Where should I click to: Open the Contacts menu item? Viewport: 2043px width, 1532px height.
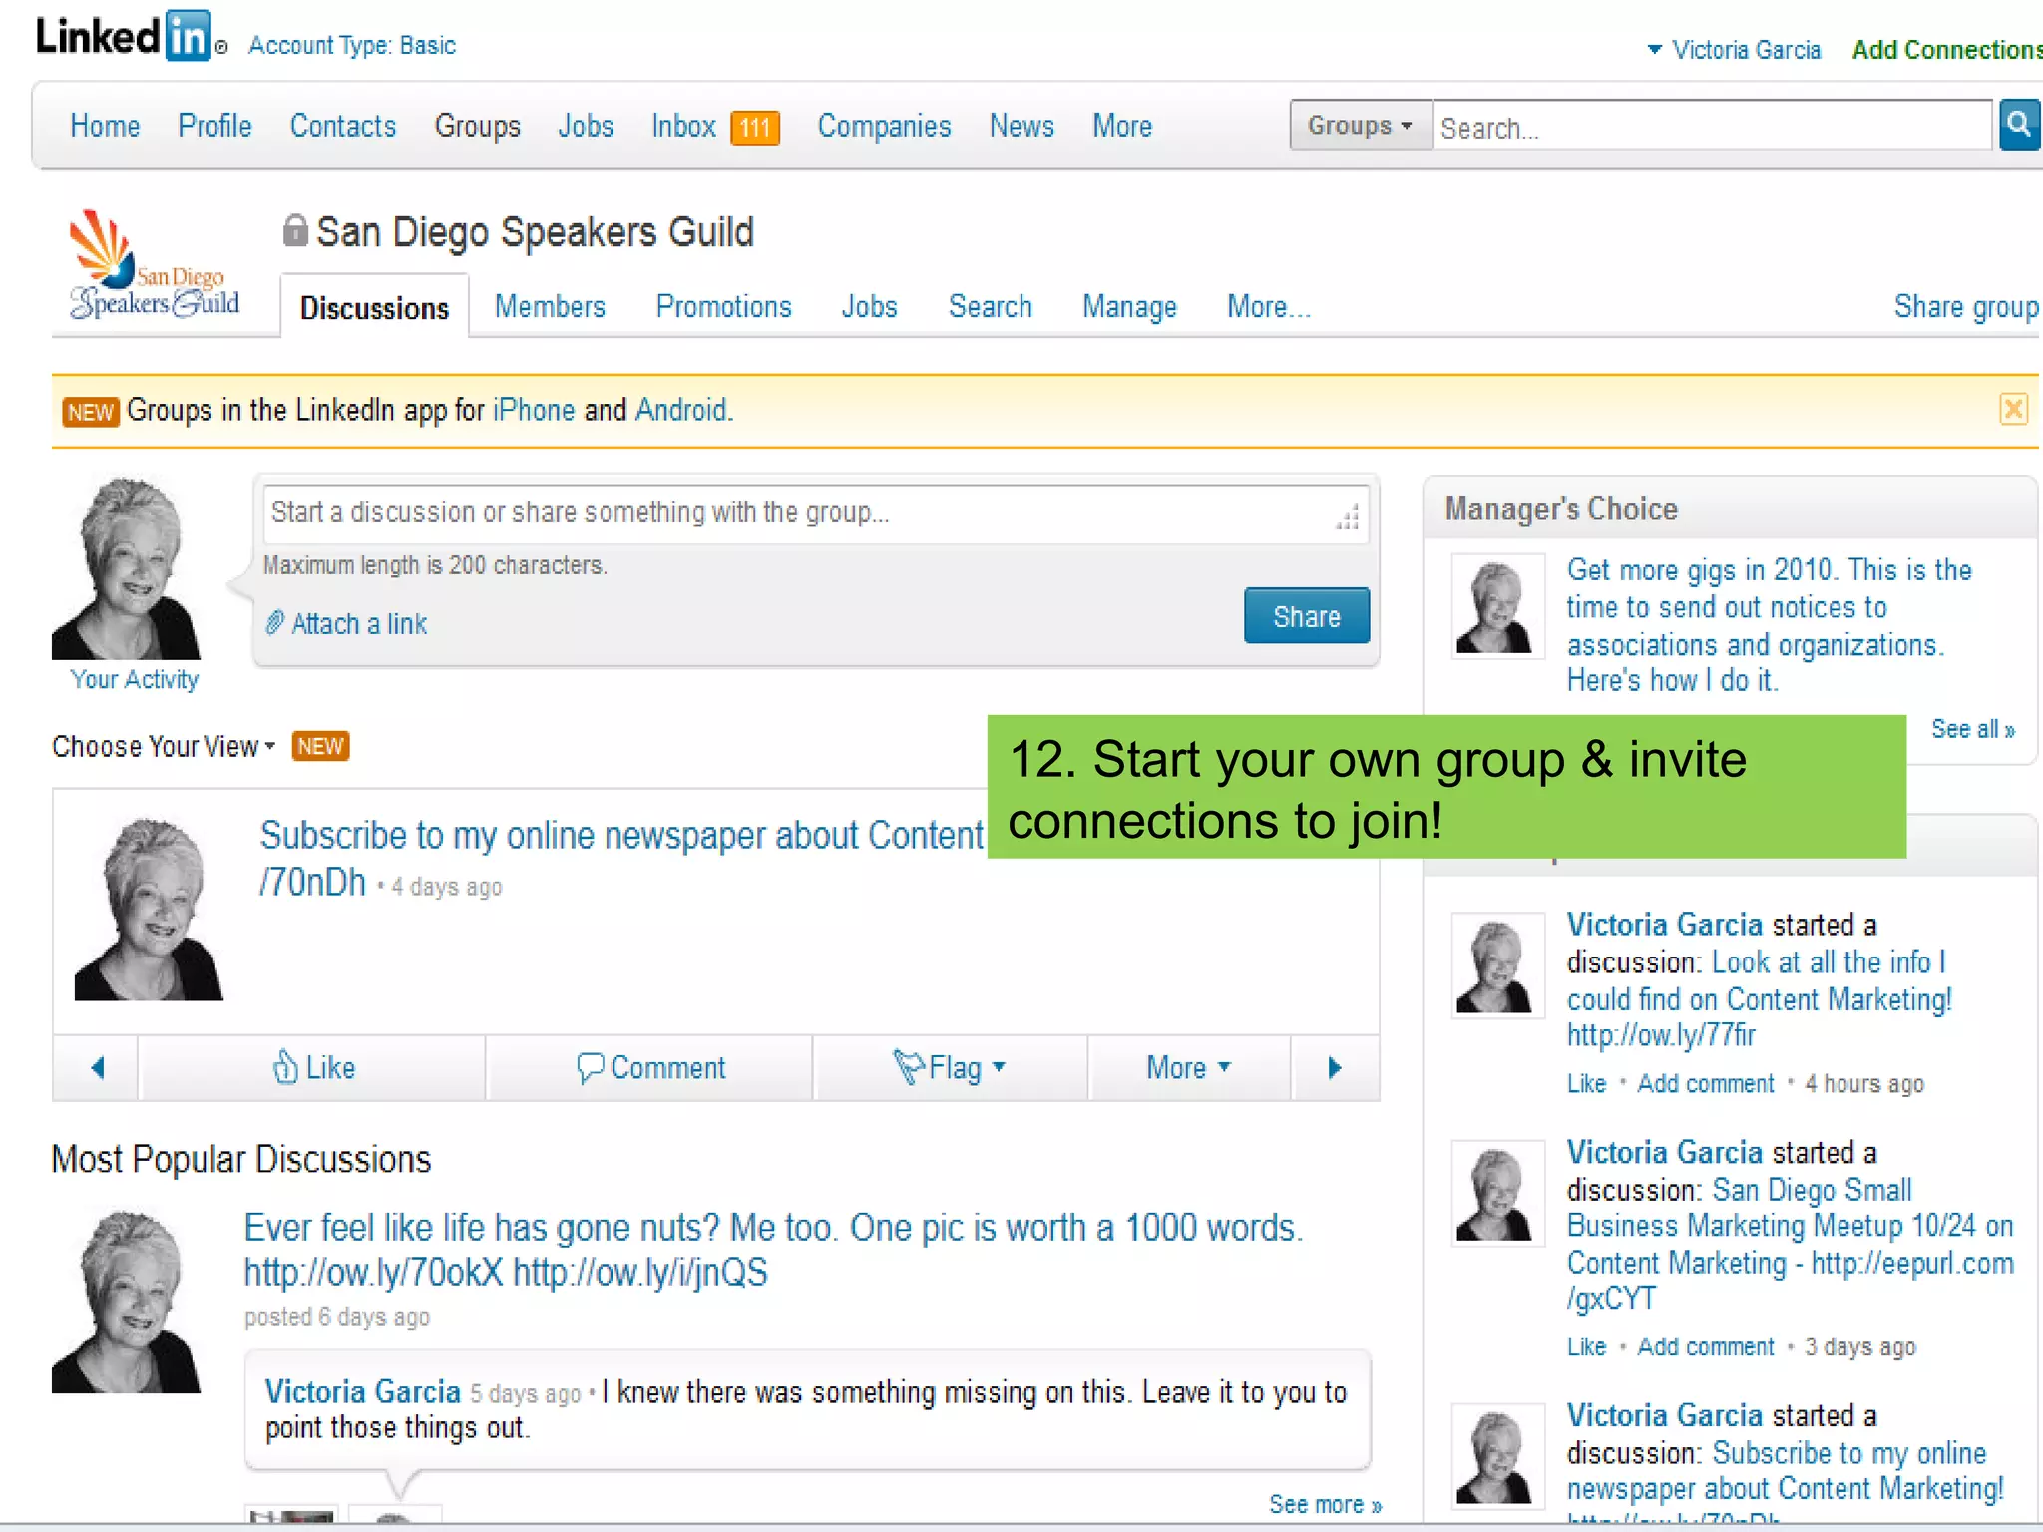click(x=343, y=126)
